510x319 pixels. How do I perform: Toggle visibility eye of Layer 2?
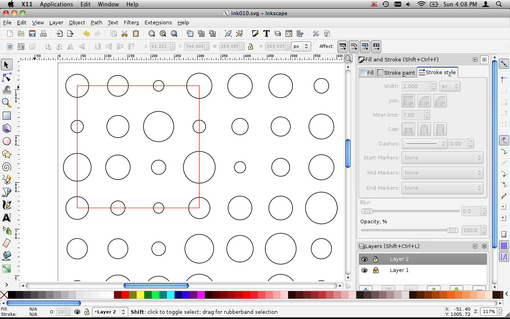(364, 259)
